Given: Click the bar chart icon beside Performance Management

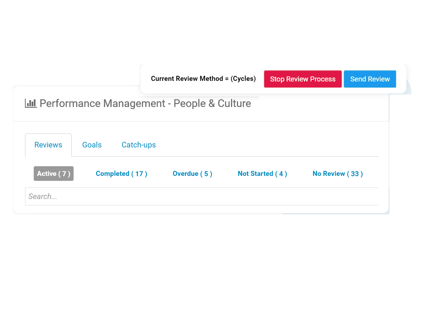Looking at the screenshot, I should click(x=31, y=103).
